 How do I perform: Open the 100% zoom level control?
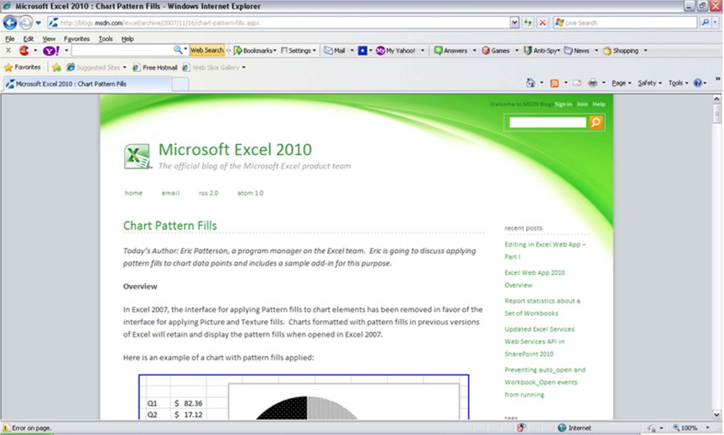(690, 428)
